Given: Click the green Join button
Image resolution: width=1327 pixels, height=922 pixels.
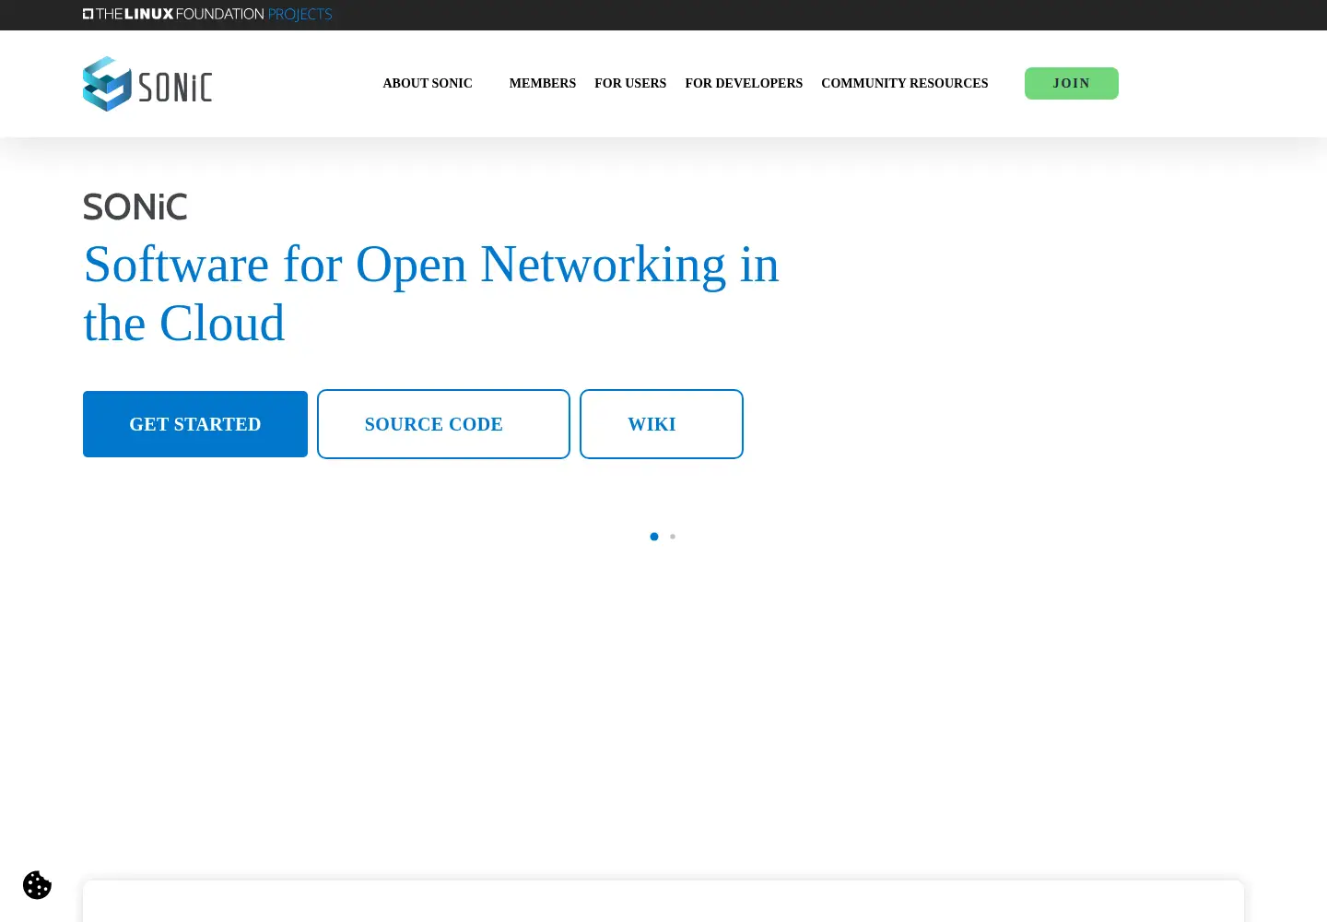Looking at the screenshot, I should 1072,83.
